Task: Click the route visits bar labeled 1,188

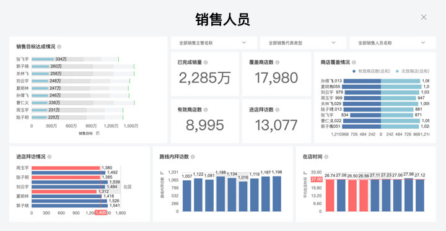Action: pyautogui.click(x=221, y=194)
